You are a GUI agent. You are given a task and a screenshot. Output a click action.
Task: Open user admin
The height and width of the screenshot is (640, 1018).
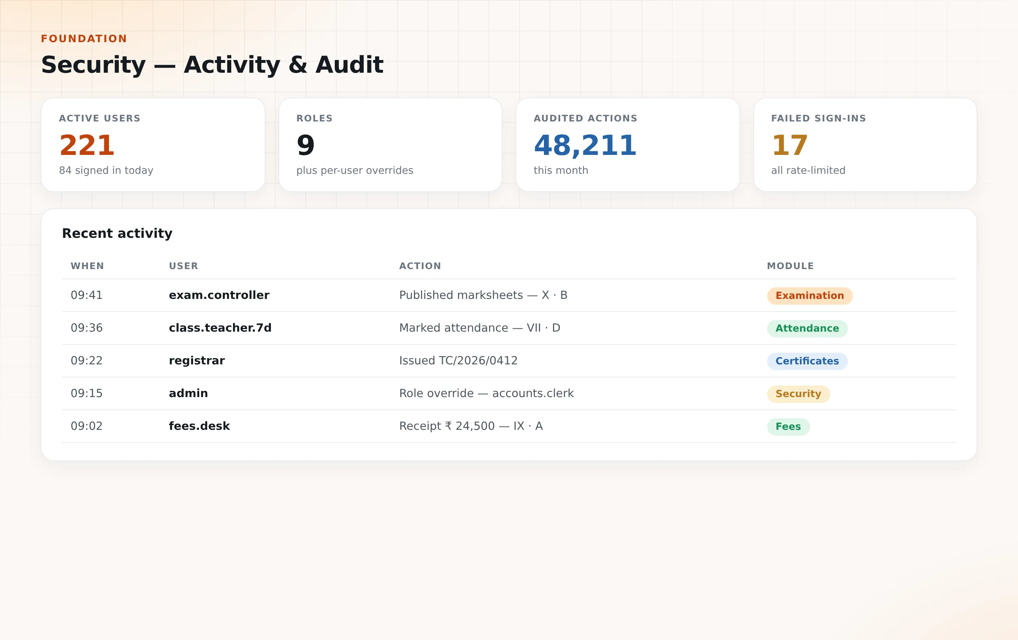(188, 393)
